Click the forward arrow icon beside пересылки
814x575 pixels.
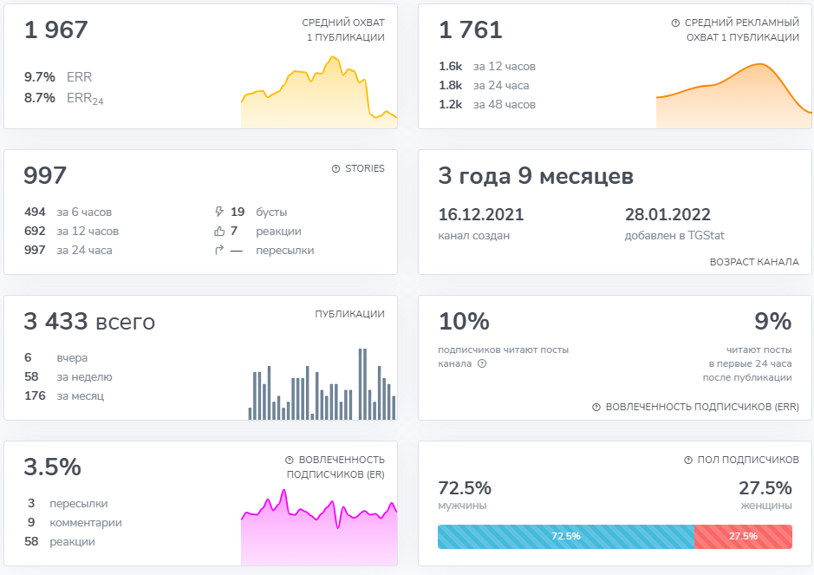point(219,251)
